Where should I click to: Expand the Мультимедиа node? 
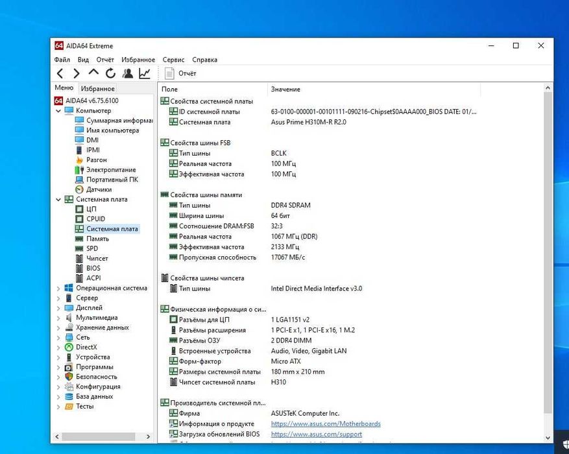[58, 318]
